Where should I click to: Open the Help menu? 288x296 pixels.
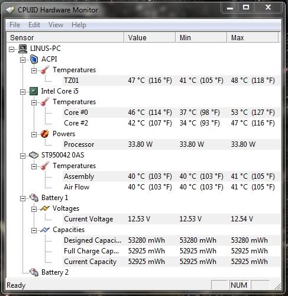(x=79, y=25)
